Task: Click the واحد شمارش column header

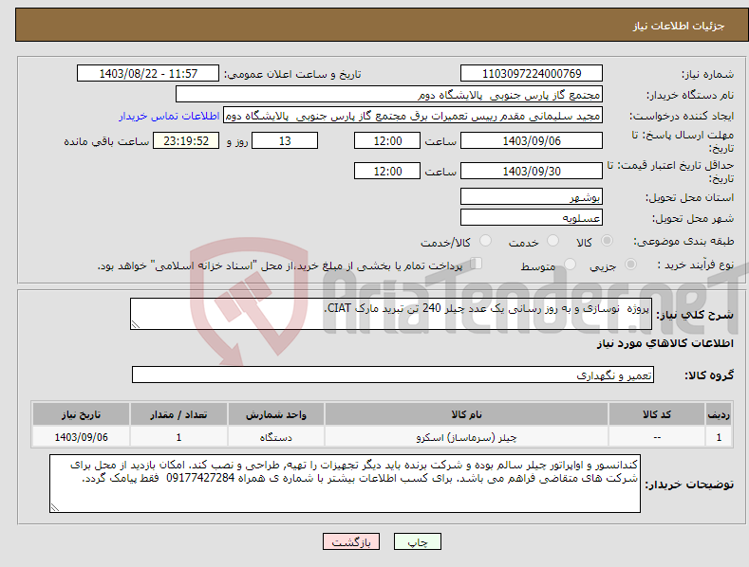Action: 275,414
